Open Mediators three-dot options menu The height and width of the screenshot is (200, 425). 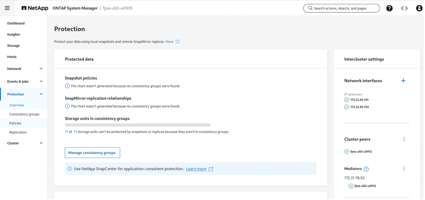(404, 169)
